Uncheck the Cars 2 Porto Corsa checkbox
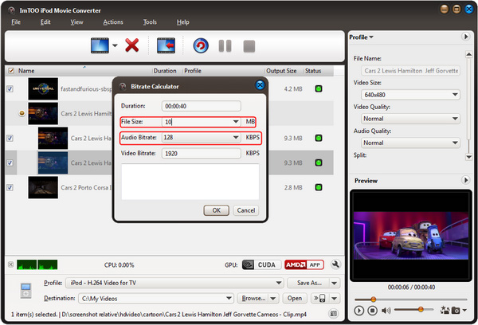Image resolution: width=478 pixels, height=325 pixels. click(10, 187)
